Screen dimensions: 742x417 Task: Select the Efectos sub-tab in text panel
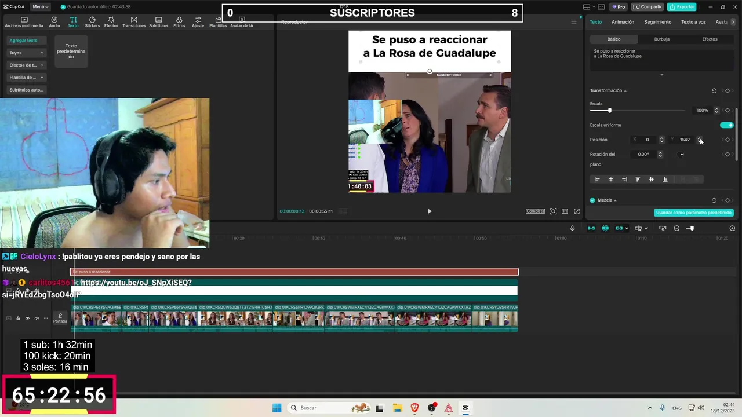710,39
